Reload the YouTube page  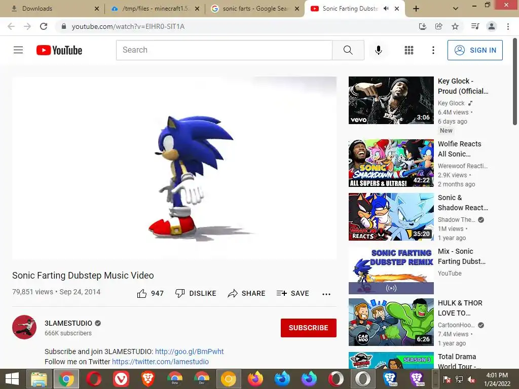44,26
